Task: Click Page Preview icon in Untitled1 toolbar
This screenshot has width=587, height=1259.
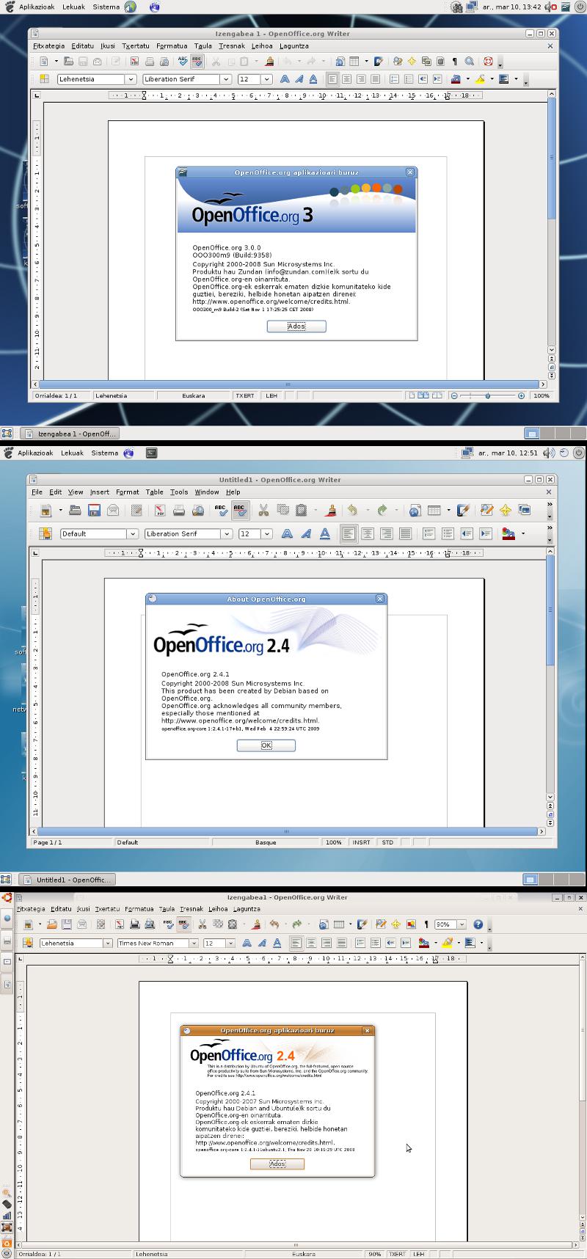Action: point(197,510)
